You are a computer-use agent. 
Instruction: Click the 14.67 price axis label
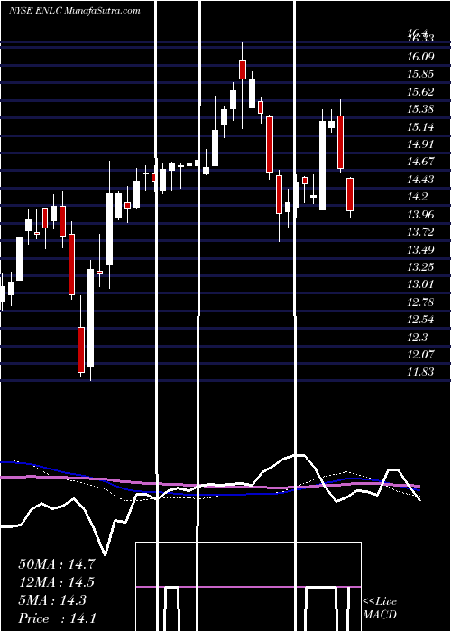click(x=420, y=162)
